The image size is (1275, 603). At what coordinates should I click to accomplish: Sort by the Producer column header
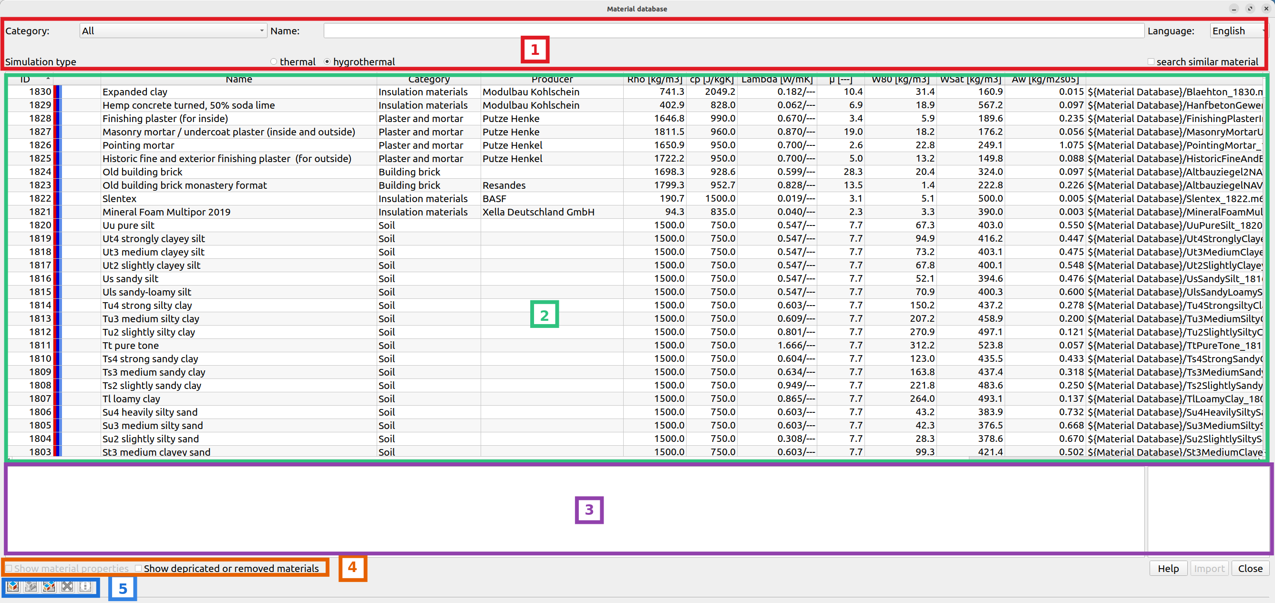(552, 80)
